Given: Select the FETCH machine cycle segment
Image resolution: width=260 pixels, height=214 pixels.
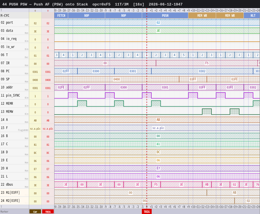Looking at the screenshot, I should coord(61,16).
